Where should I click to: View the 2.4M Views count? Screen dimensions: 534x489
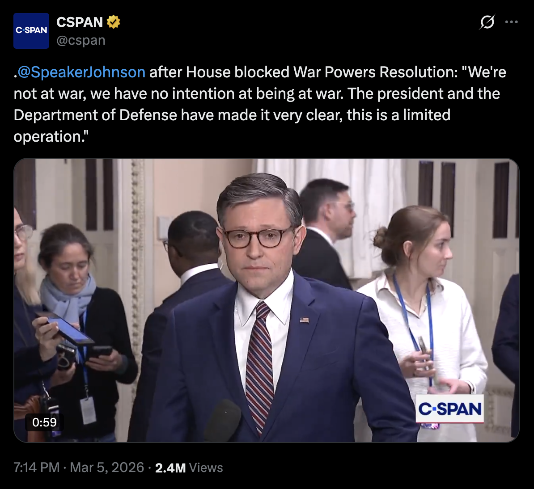point(189,468)
